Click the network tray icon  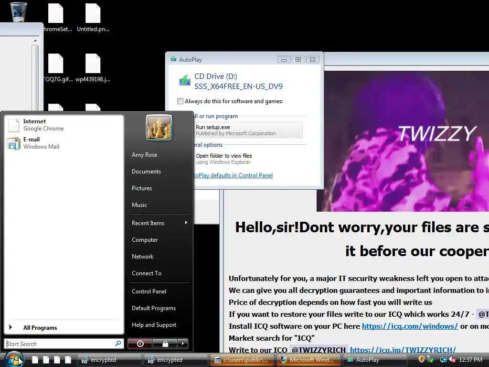pyautogui.click(x=443, y=359)
